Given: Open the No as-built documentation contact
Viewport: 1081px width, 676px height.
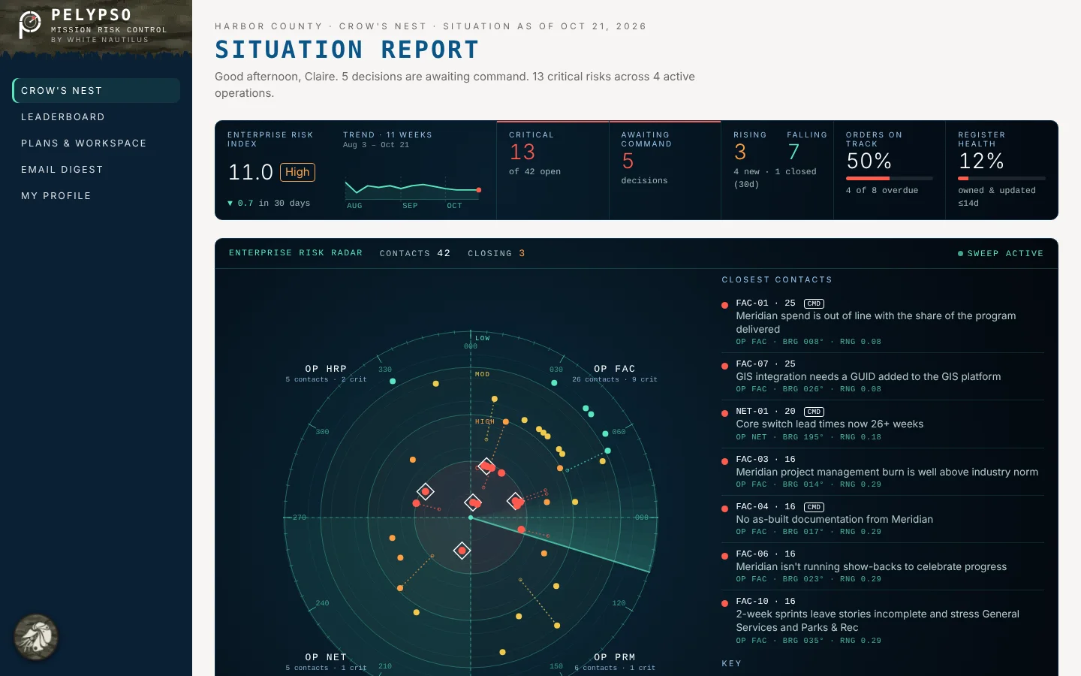Looking at the screenshot, I should [x=883, y=519].
